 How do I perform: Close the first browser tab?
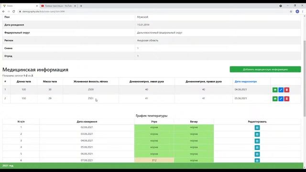37,6
